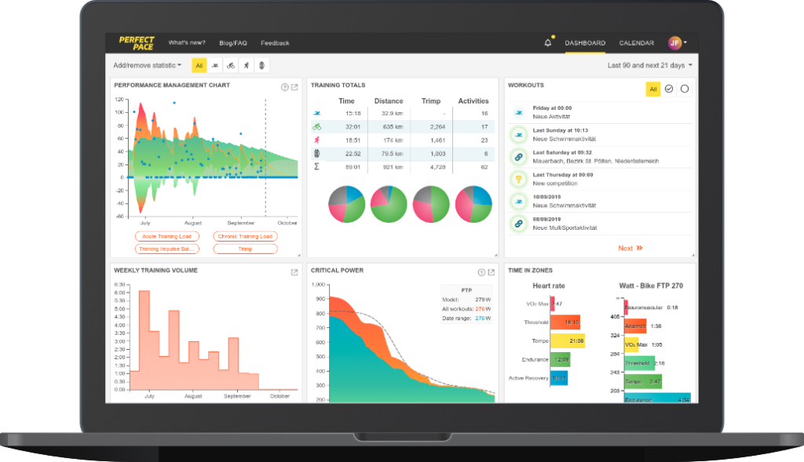Toggle Acute Training Load series
This screenshot has height=462, width=804.
[166, 236]
